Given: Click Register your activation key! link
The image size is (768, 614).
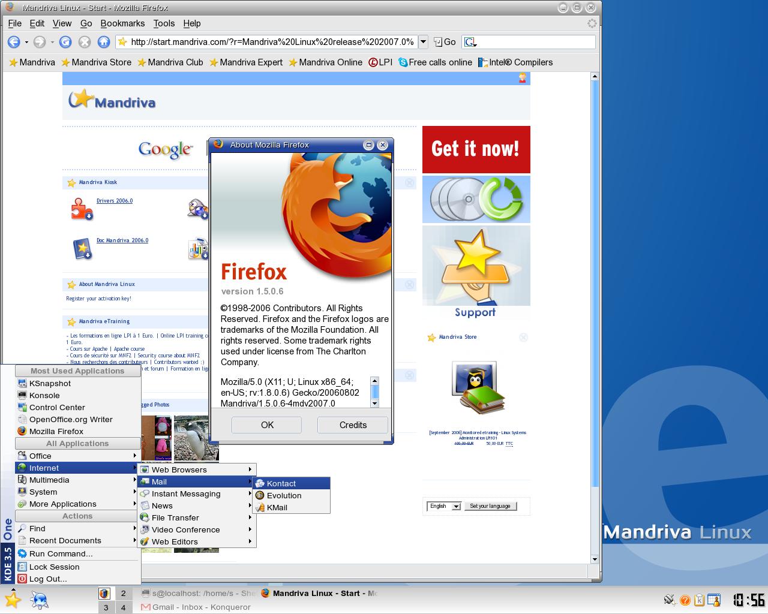Looking at the screenshot, I should pos(98,299).
